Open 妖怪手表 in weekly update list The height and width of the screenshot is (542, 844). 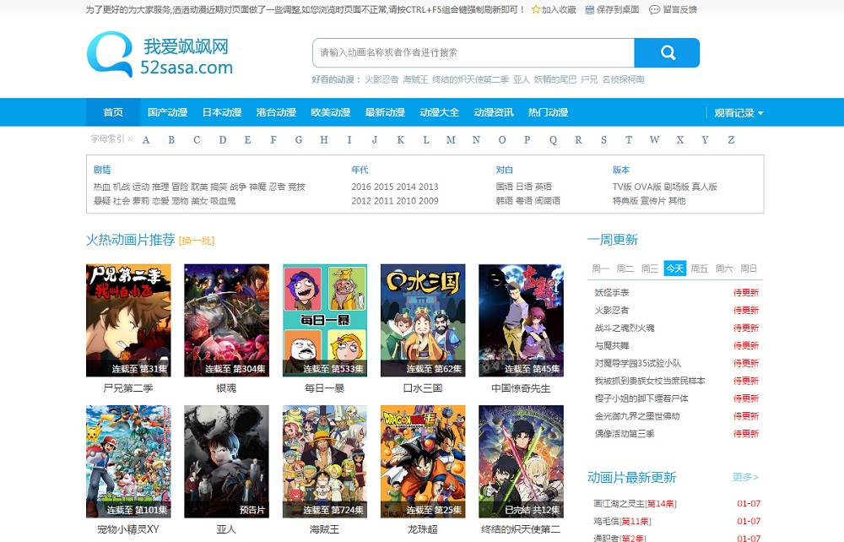point(611,292)
